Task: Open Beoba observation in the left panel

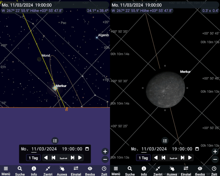Action: [90, 171]
